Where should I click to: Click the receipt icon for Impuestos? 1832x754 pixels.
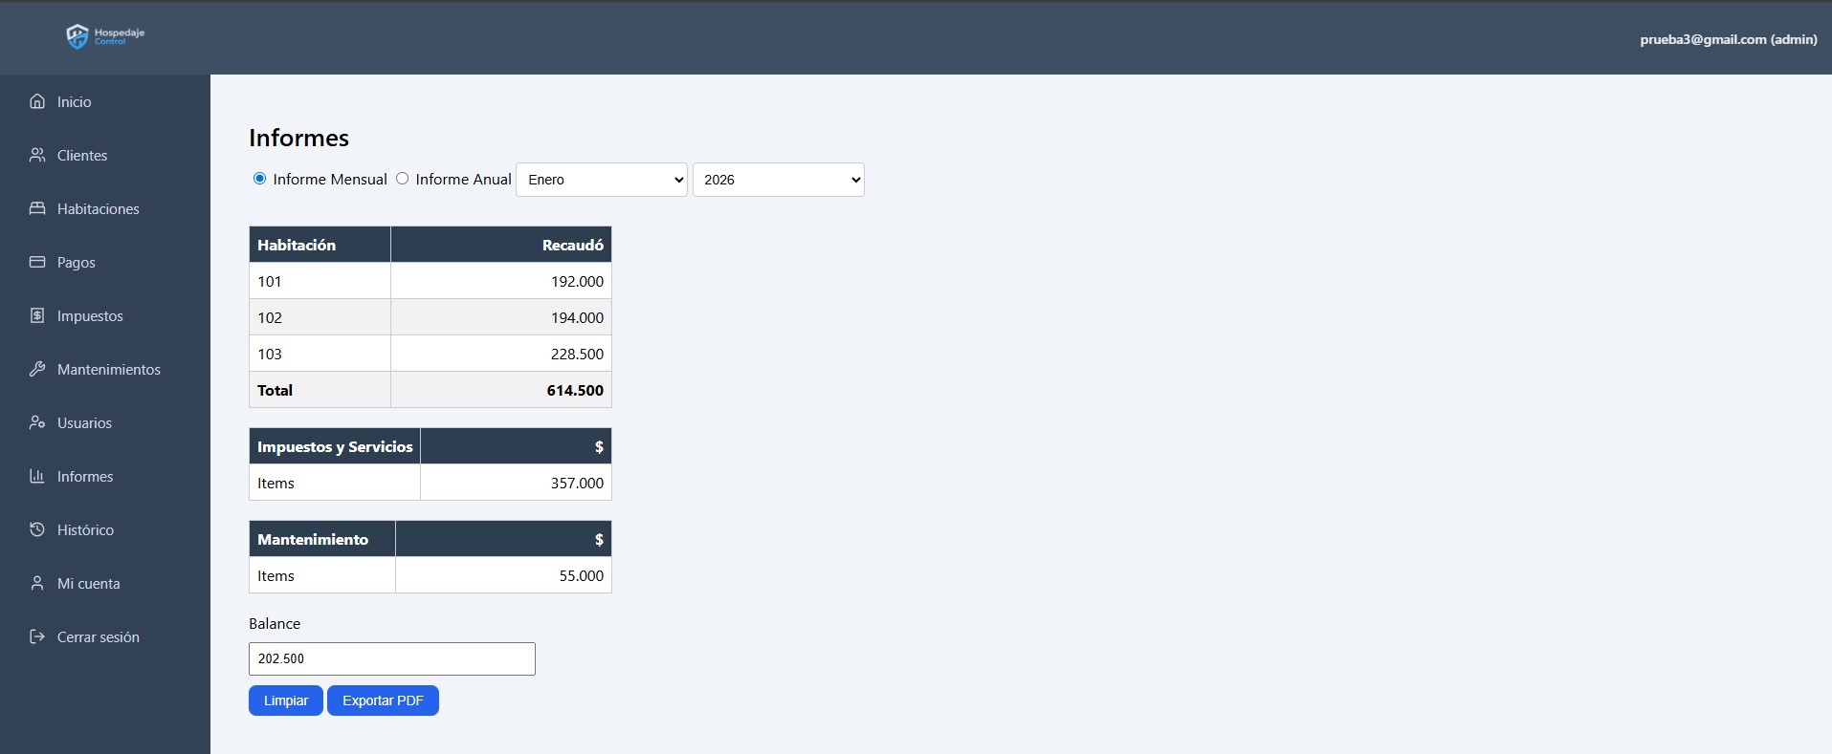tap(37, 315)
